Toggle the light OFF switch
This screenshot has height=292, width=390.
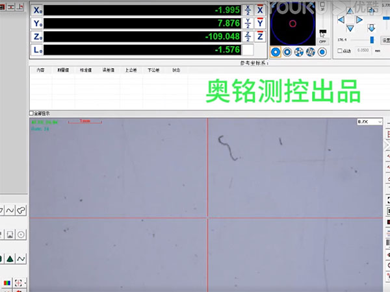[323, 40]
